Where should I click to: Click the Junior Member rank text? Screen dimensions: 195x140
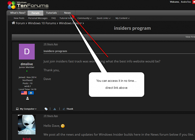point(27,67)
